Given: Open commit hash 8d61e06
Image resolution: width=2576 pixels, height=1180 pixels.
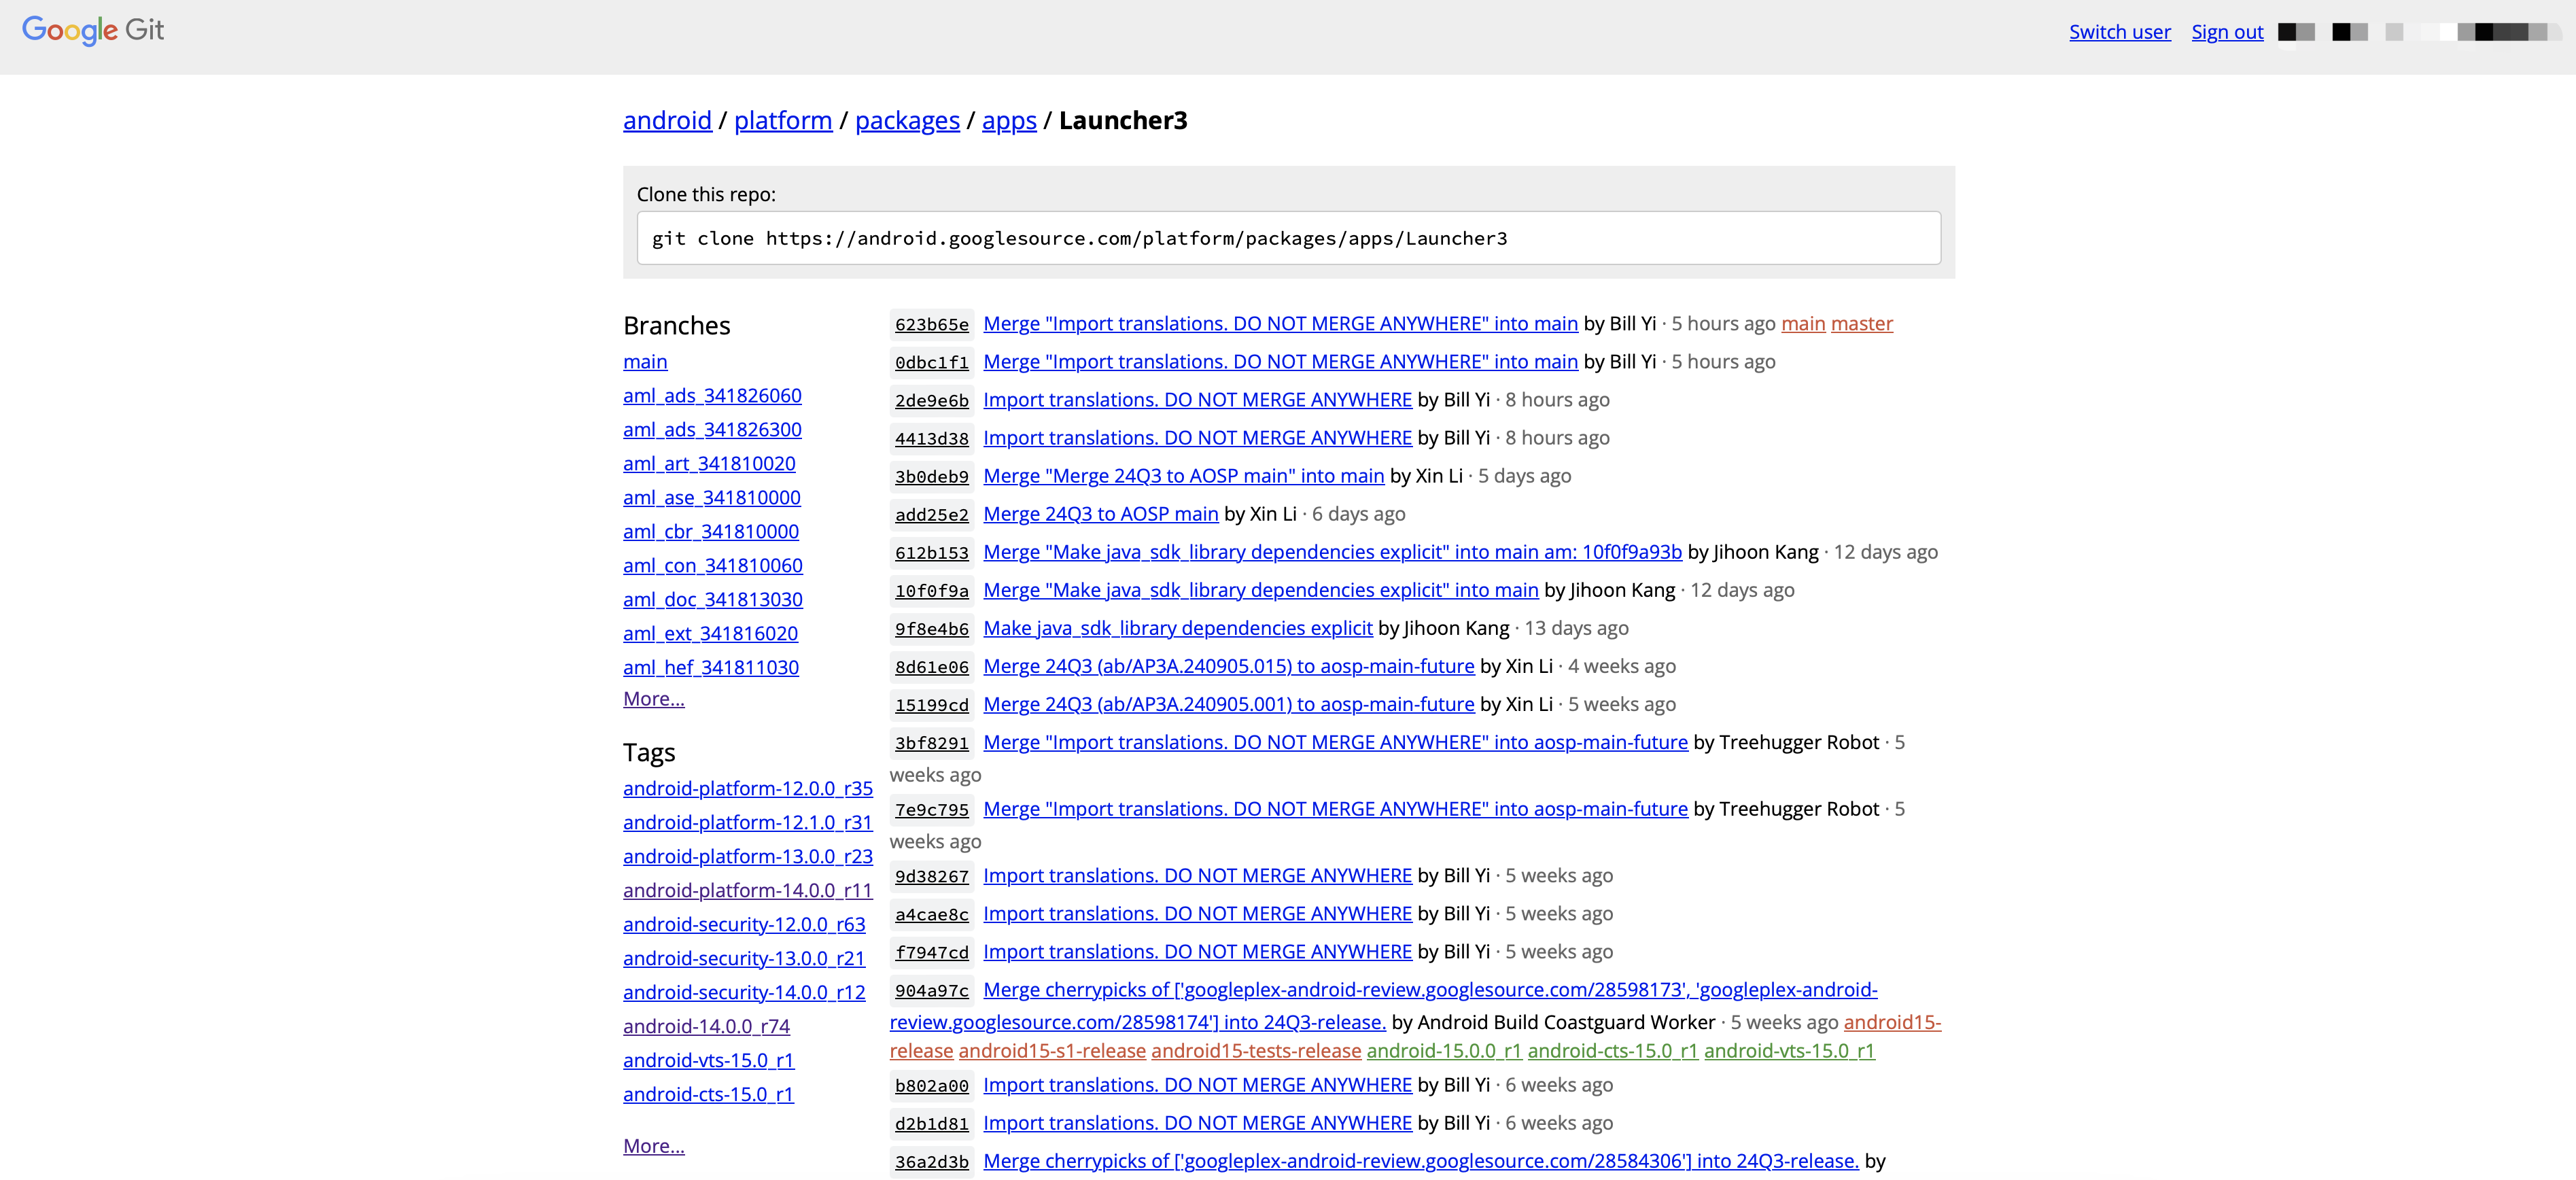Looking at the screenshot, I should pyautogui.click(x=932, y=666).
